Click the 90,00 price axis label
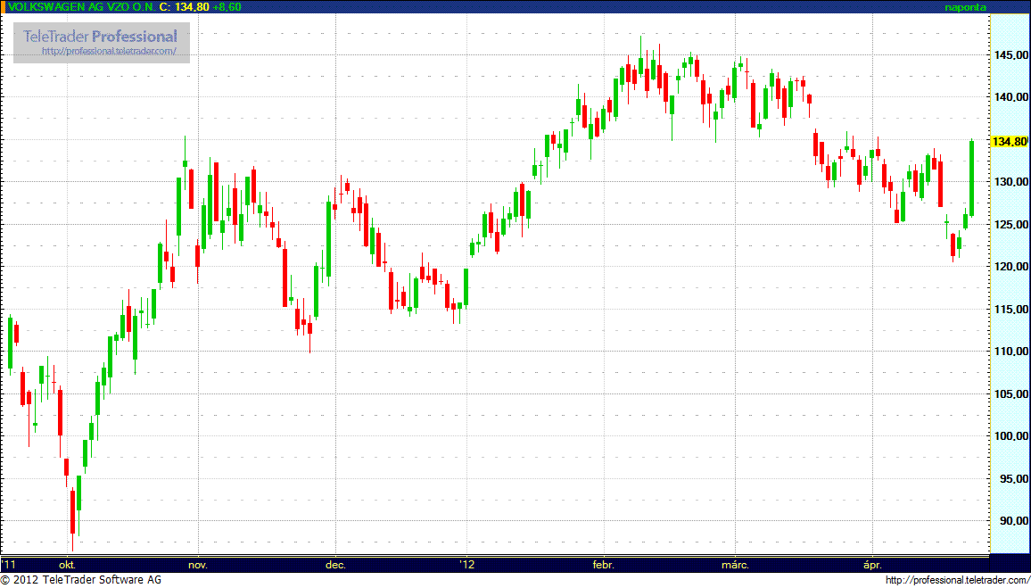The height and width of the screenshot is (588, 1031). click(x=1012, y=521)
